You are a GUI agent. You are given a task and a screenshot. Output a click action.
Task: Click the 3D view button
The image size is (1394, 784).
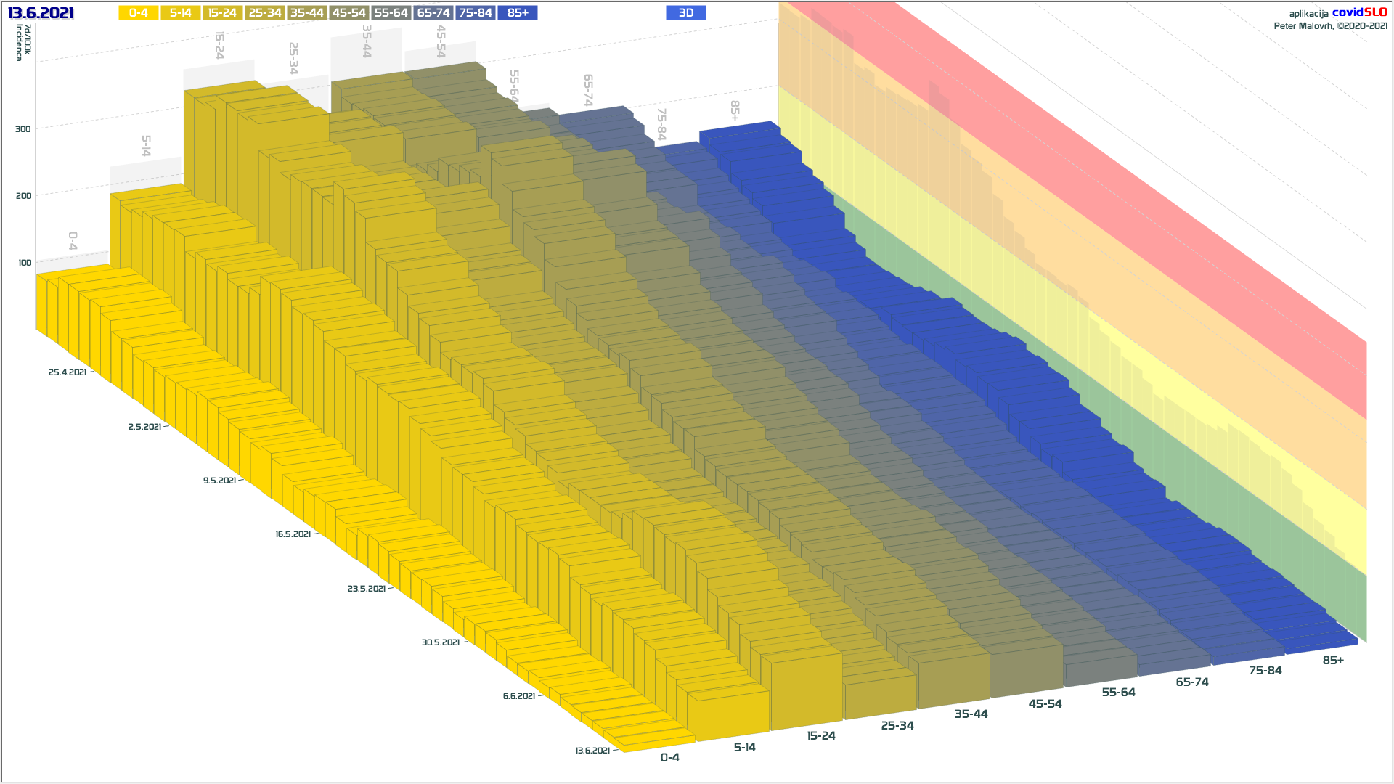(685, 13)
